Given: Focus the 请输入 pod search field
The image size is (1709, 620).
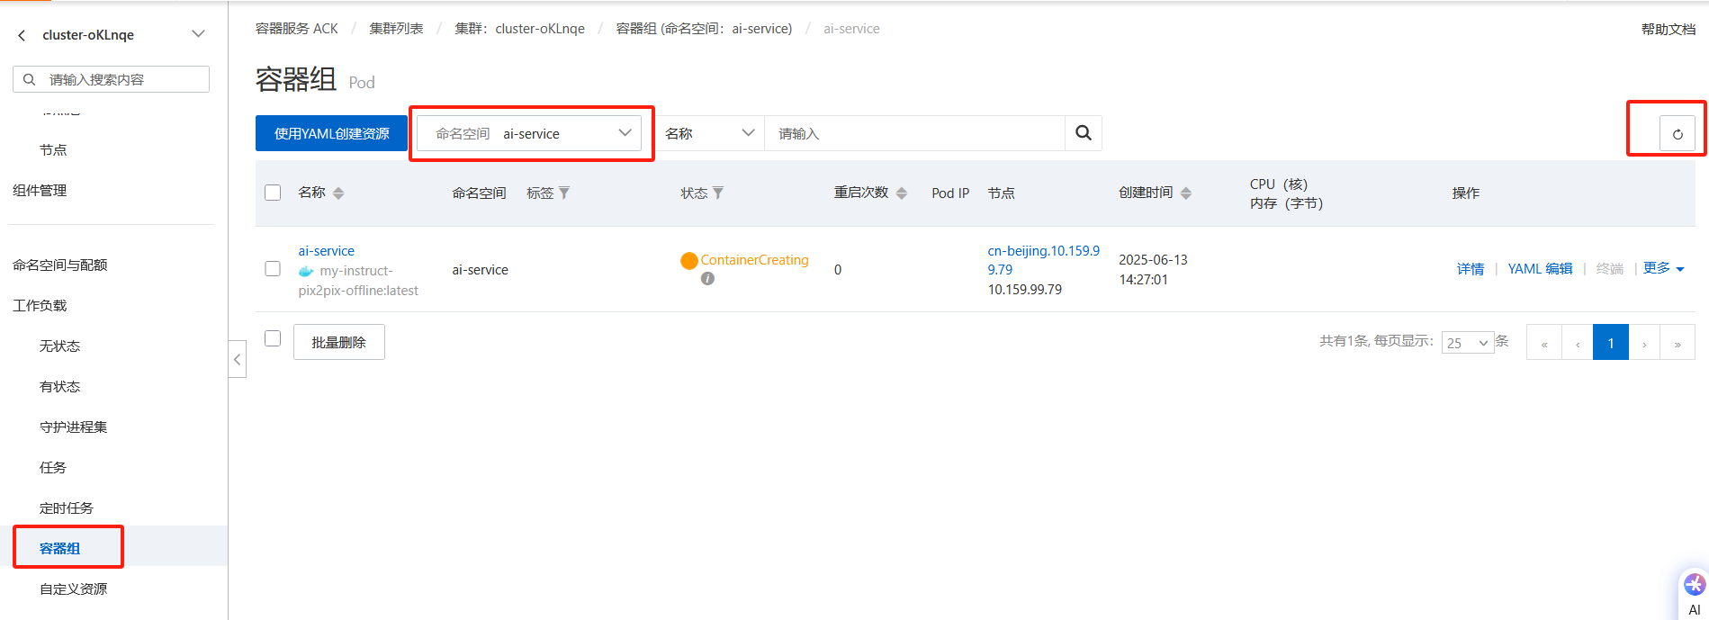Looking at the screenshot, I should 914,133.
